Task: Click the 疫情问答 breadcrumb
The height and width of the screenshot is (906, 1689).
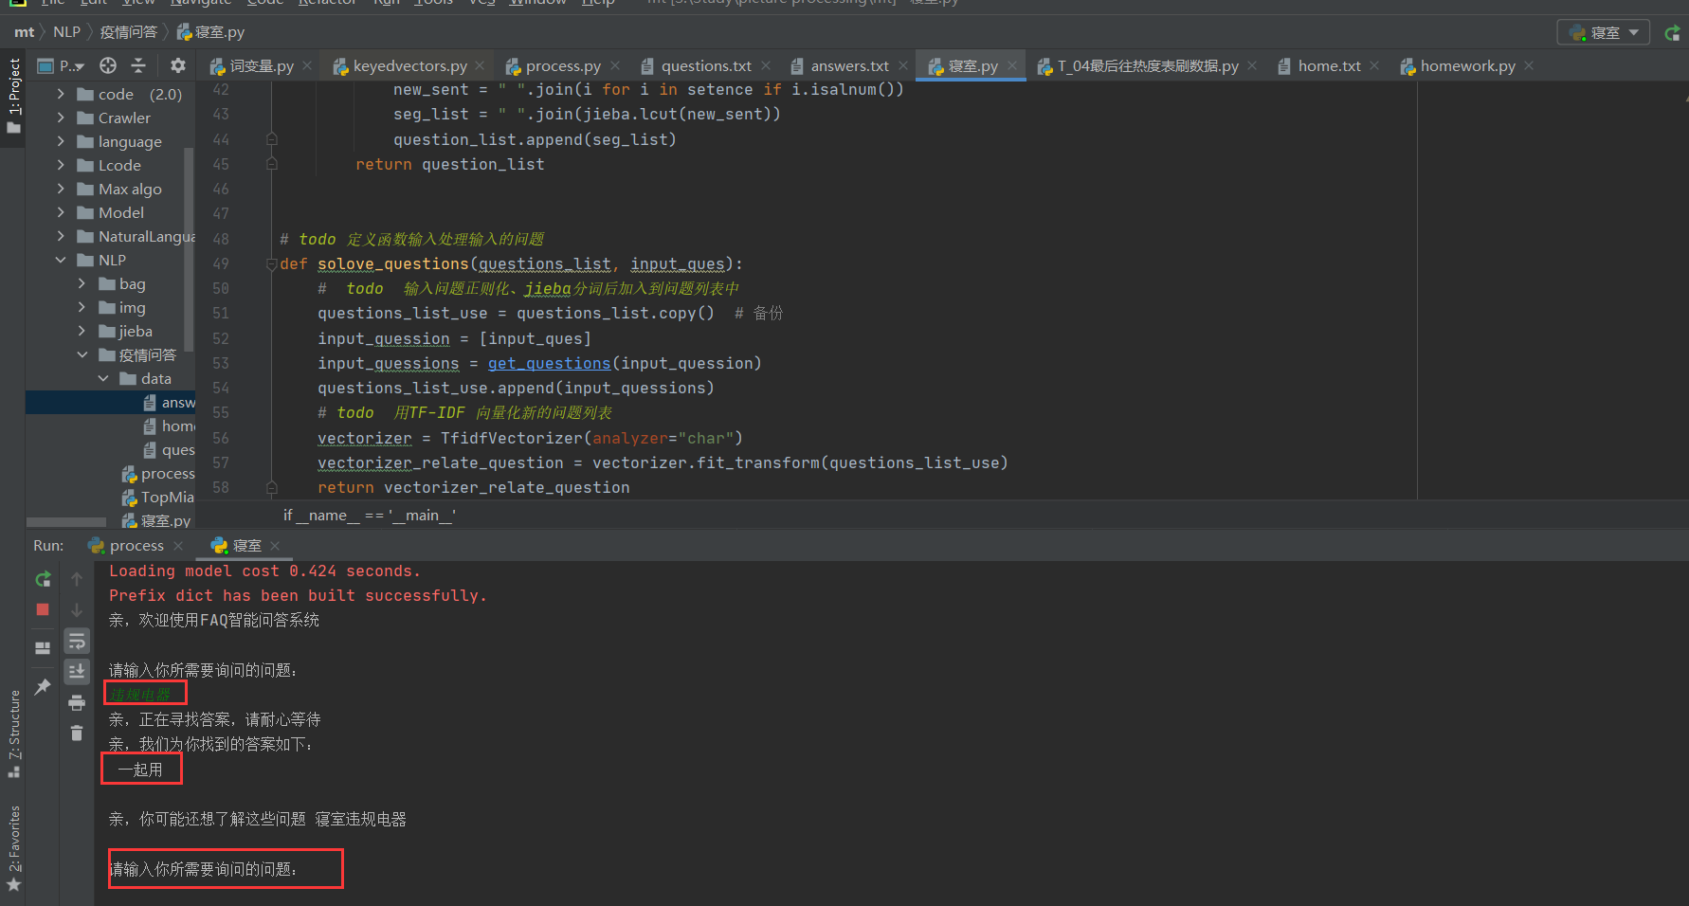Action: click(x=128, y=32)
